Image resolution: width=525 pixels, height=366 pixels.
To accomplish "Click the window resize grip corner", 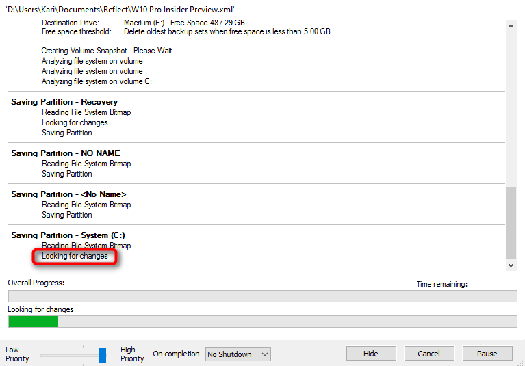I will [521, 363].
